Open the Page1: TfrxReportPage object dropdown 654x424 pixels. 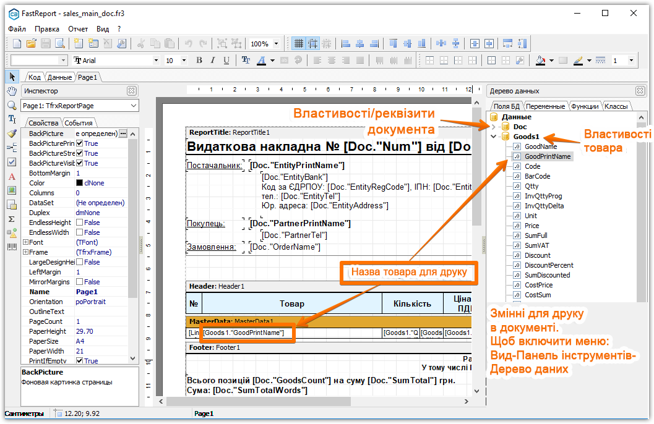click(x=134, y=106)
